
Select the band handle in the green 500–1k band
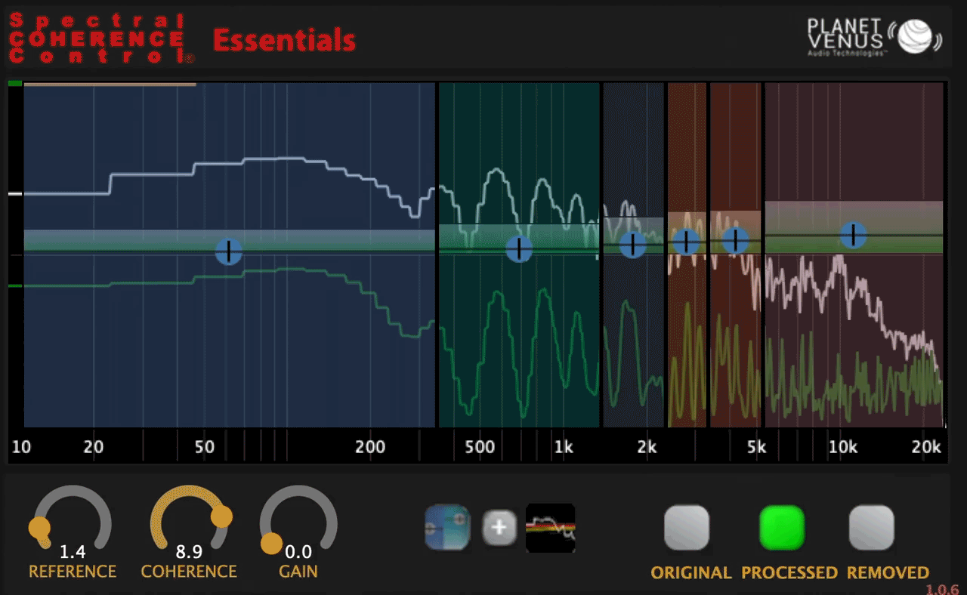coord(519,248)
